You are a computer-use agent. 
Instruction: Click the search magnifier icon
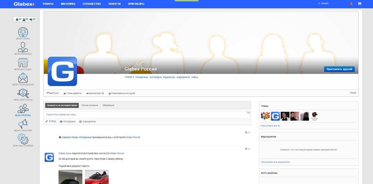[319, 4]
